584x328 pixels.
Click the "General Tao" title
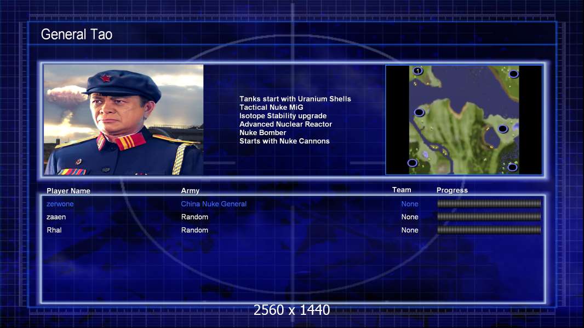point(76,34)
